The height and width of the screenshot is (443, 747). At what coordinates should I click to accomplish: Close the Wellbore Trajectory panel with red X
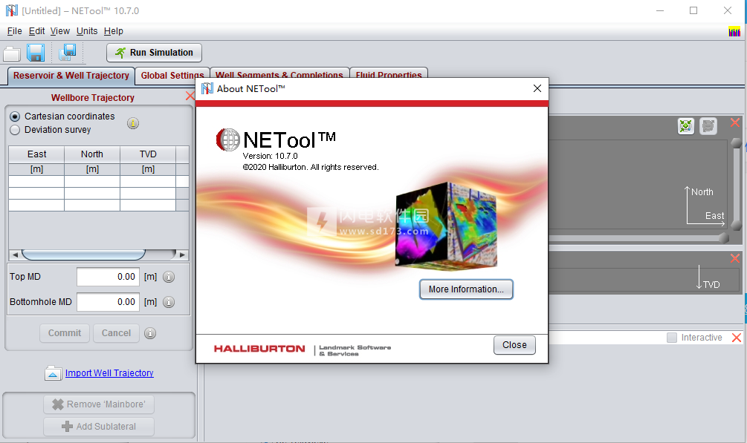(190, 96)
